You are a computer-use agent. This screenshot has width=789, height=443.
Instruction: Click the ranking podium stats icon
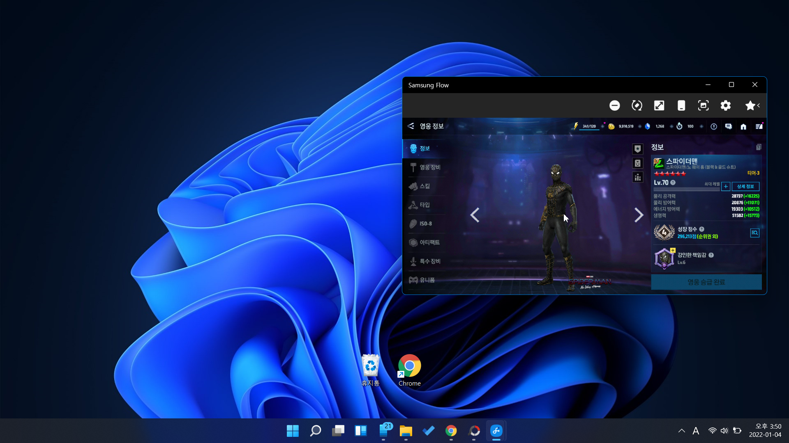click(x=637, y=177)
